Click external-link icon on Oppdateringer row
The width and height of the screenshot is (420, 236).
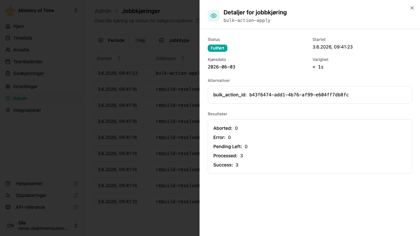tap(76, 195)
